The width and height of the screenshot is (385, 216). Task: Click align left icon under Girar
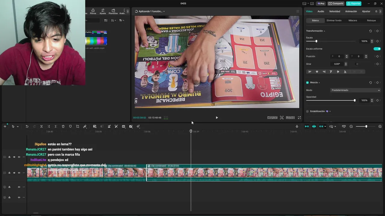[310, 72]
